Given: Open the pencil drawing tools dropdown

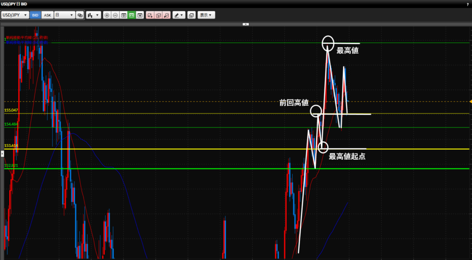Looking at the screenshot, I should pos(179,15).
